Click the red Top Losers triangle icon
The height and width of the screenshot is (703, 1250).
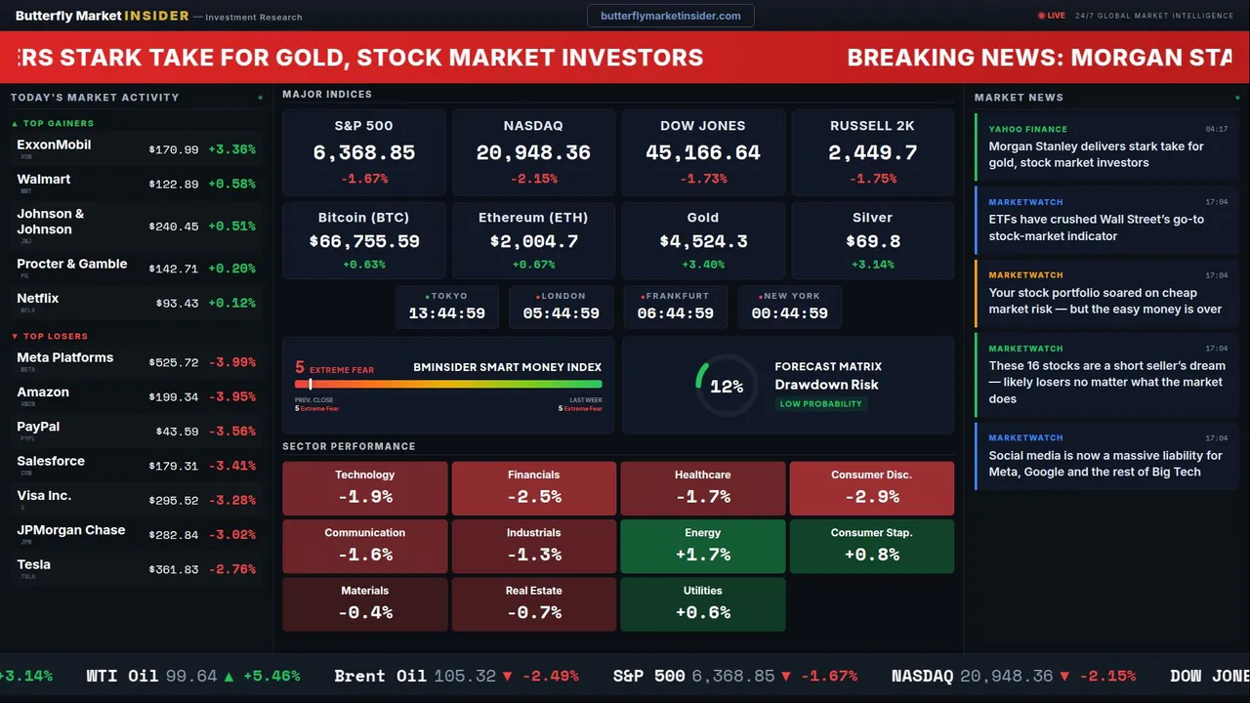pyautogui.click(x=15, y=337)
